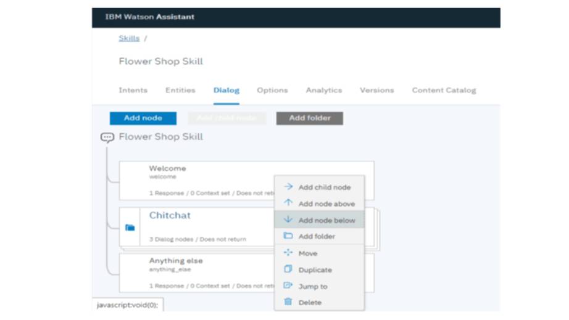The height and width of the screenshot is (320, 569).
Task: Open the Entities tab
Action: [180, 90]
